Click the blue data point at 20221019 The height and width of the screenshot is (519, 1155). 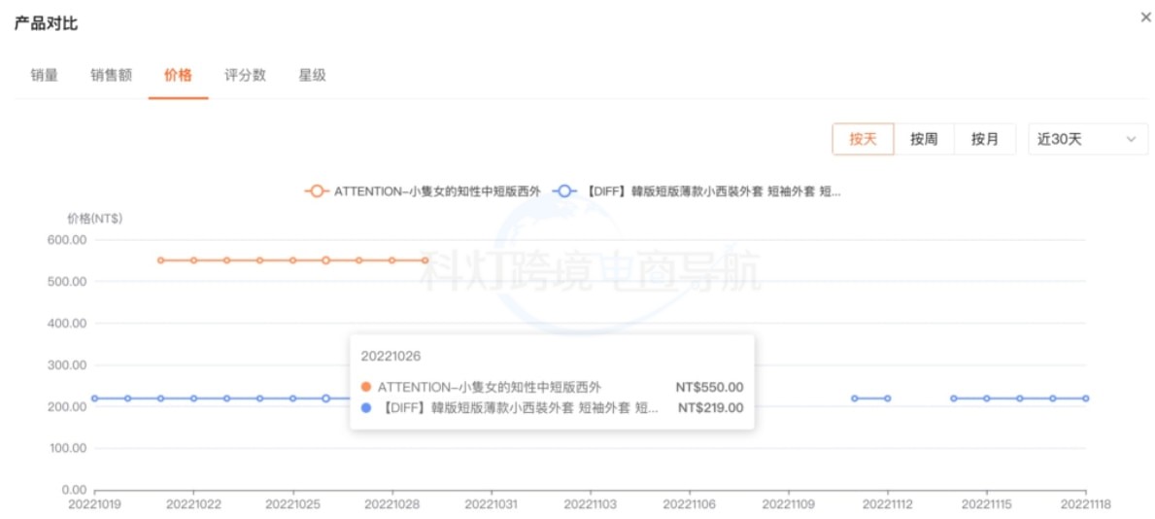pos(95,398)
